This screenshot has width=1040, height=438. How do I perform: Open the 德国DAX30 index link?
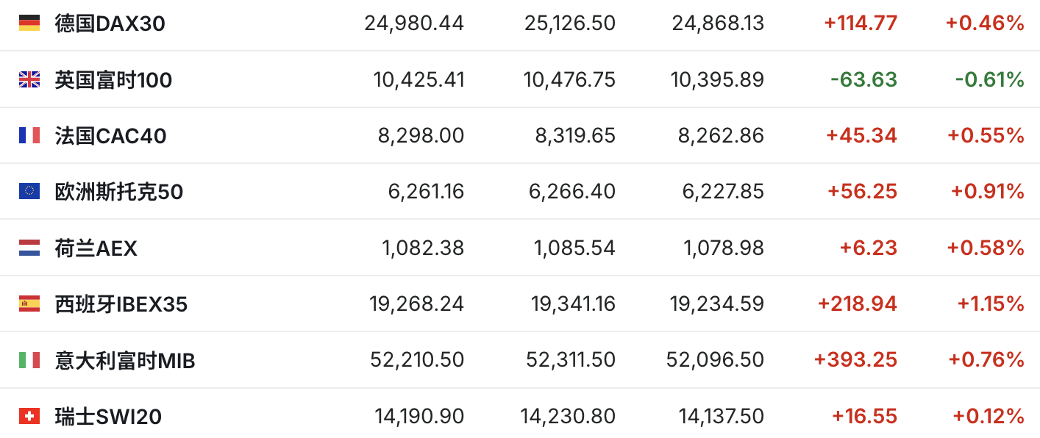tap(110, 24)
